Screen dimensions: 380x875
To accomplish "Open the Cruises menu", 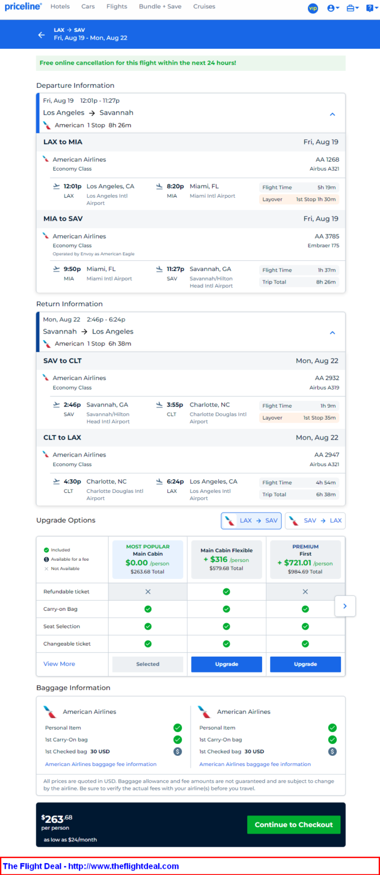I will [204, 7].
